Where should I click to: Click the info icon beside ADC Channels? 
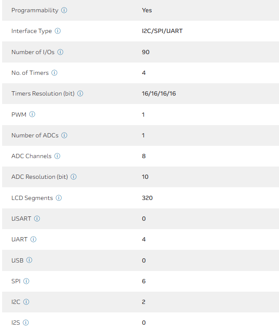point(57,156)
